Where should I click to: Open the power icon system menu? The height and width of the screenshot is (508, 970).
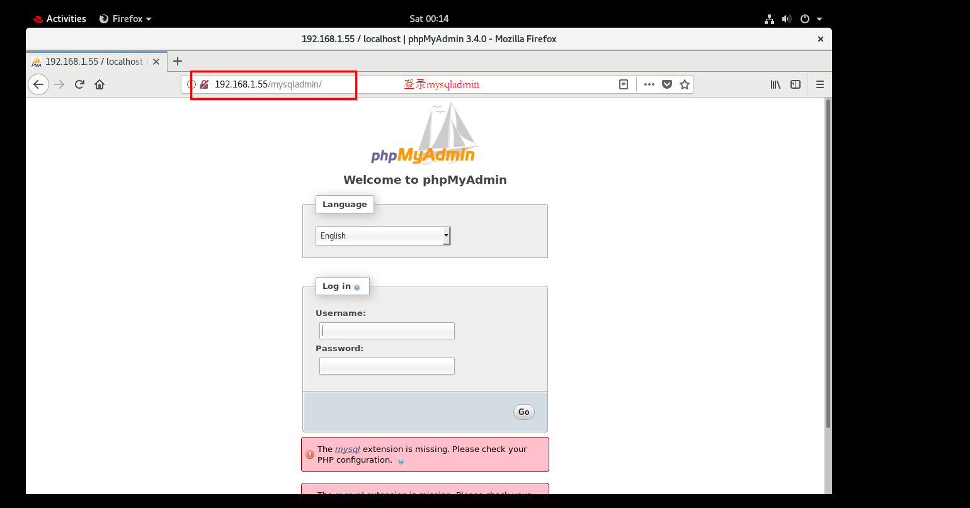(804, 19)
